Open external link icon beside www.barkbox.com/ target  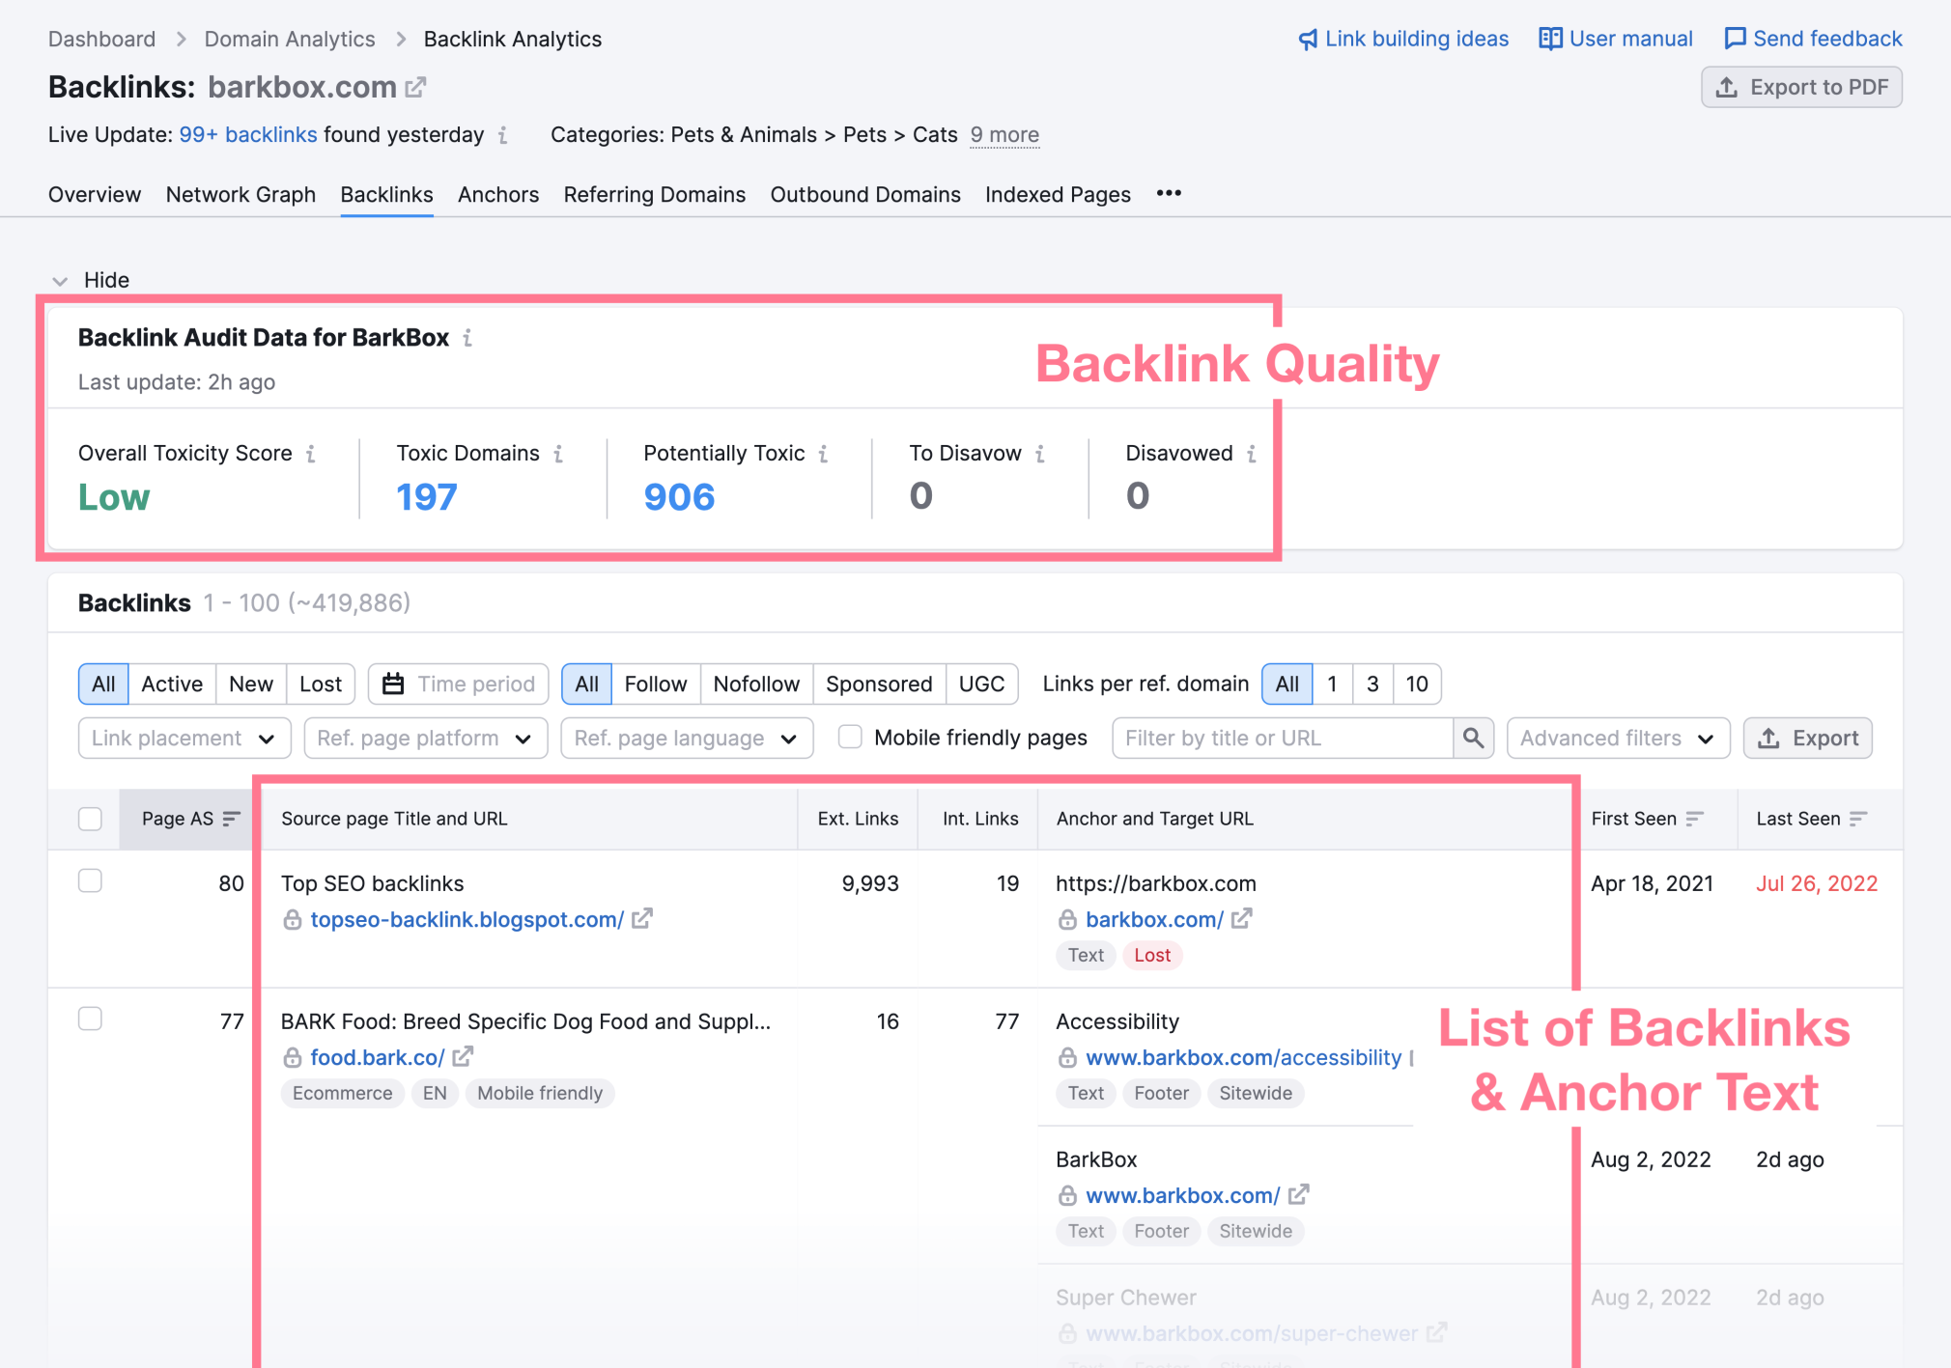(x=1299, y=1195)
